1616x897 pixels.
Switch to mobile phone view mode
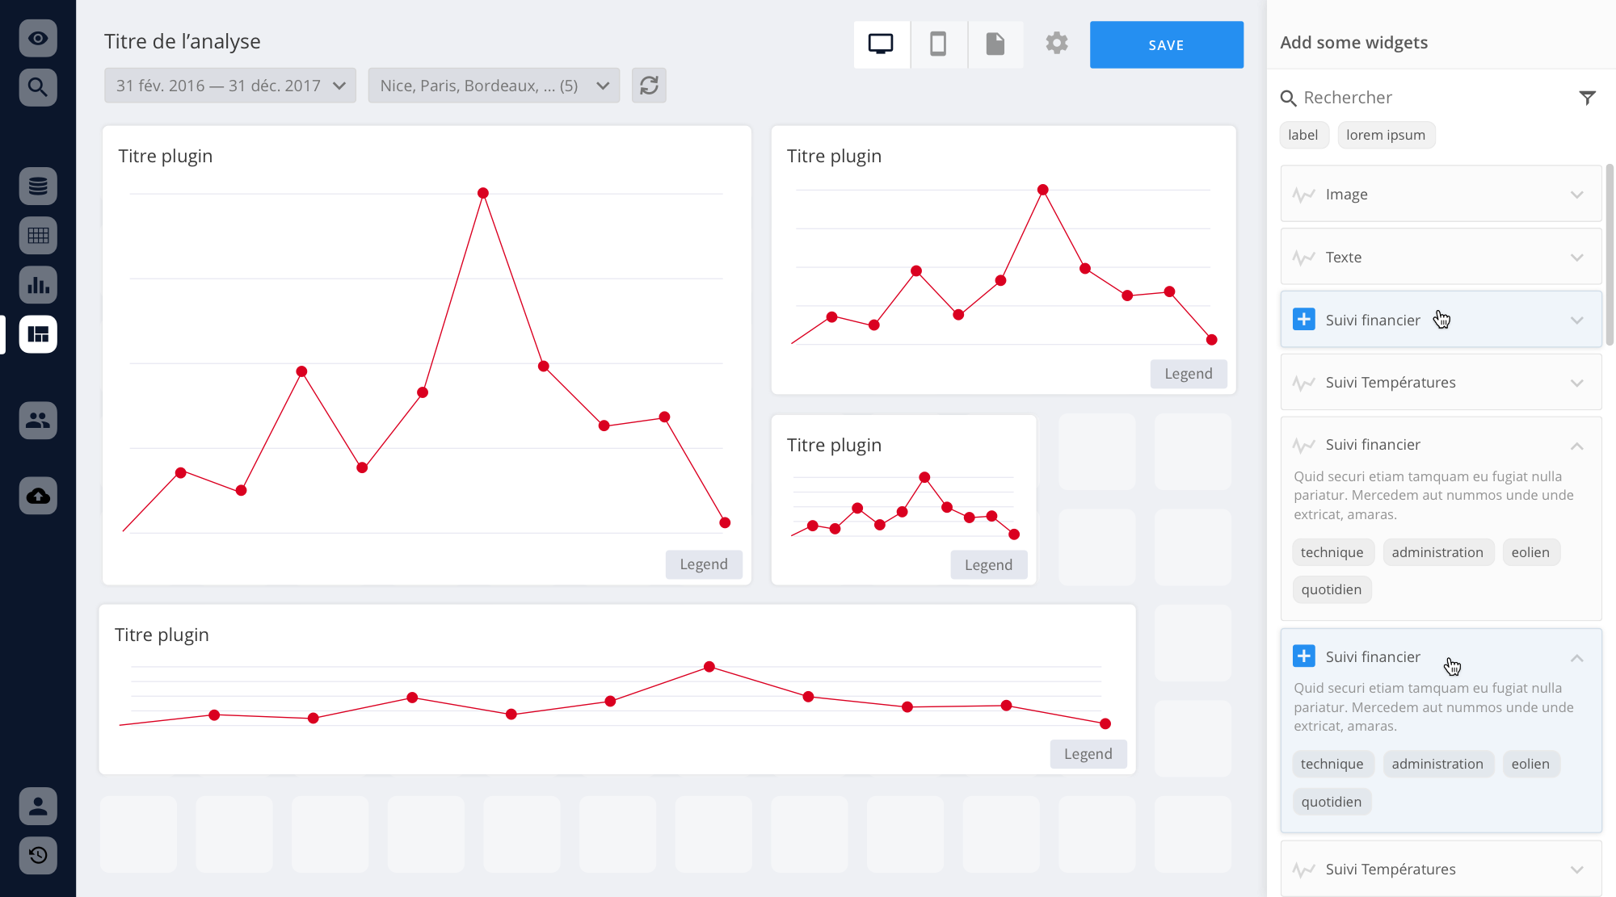pyautogui.click(x=938, y=44)
